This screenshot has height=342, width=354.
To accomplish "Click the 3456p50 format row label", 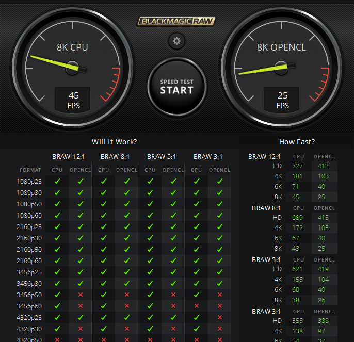I will pyautogui.click(x=29, y=295).
